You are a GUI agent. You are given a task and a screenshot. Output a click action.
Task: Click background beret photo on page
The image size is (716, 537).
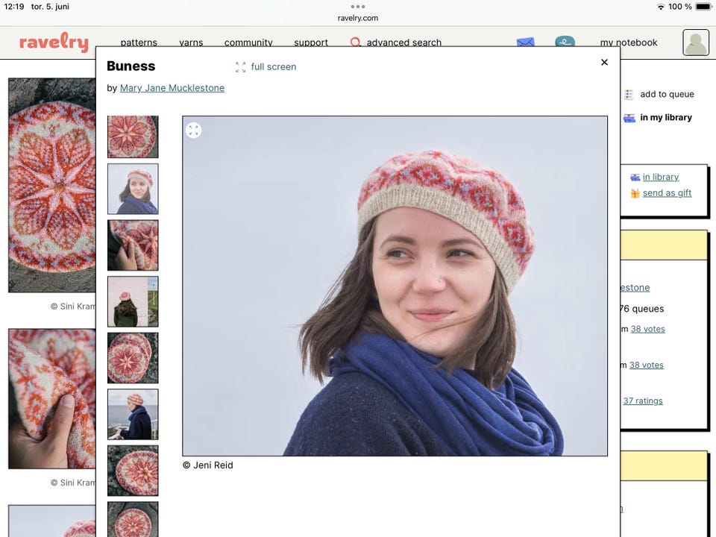52,185
